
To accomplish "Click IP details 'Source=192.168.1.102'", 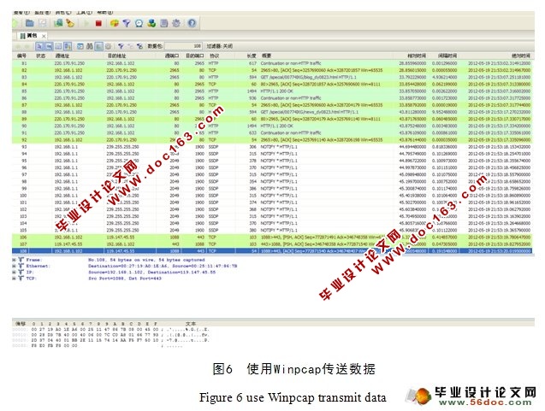I will click(151, 272).
